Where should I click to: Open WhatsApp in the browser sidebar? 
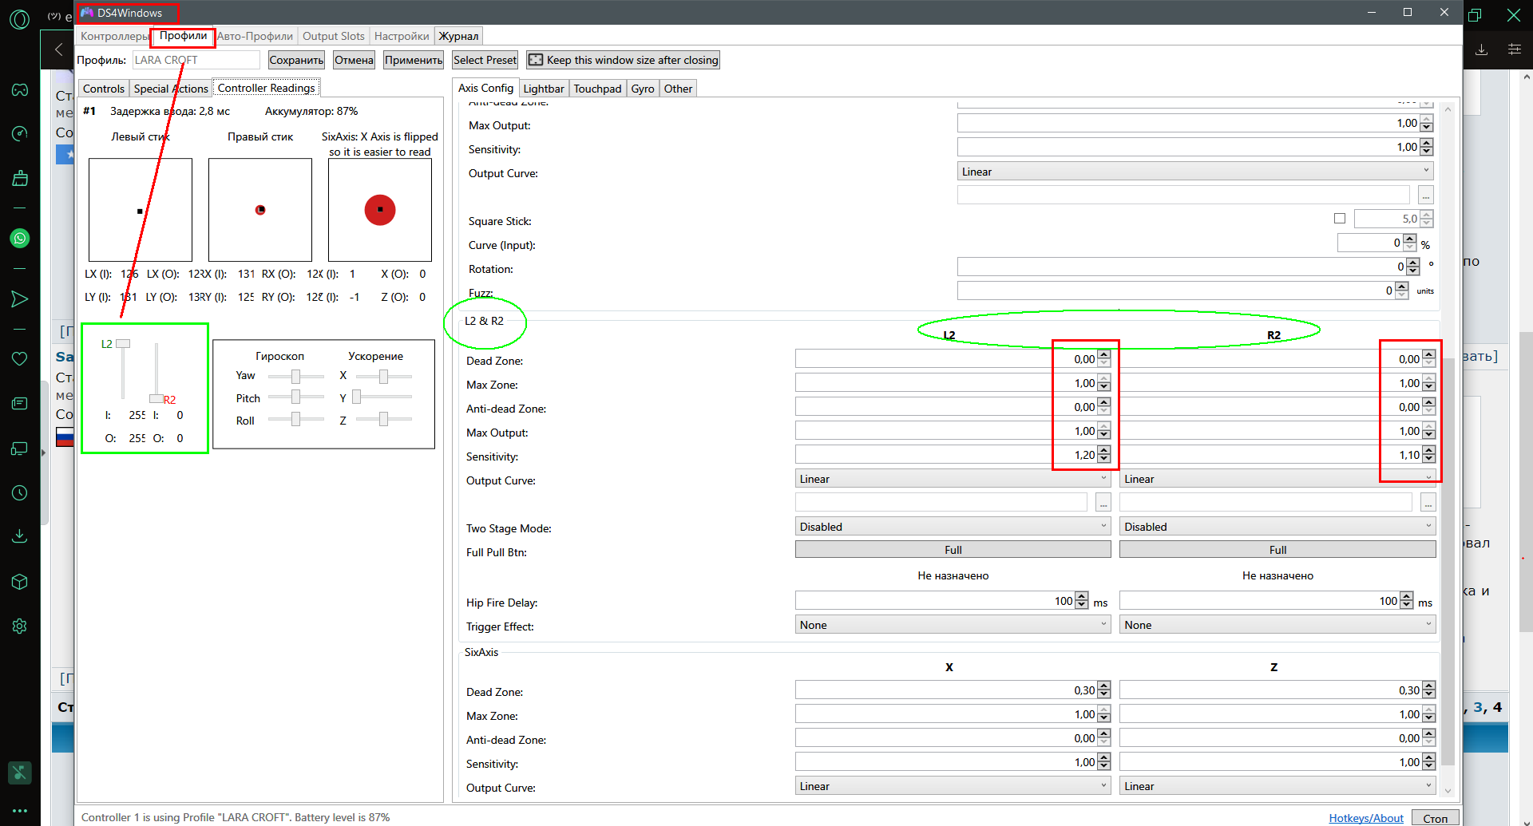20,238
